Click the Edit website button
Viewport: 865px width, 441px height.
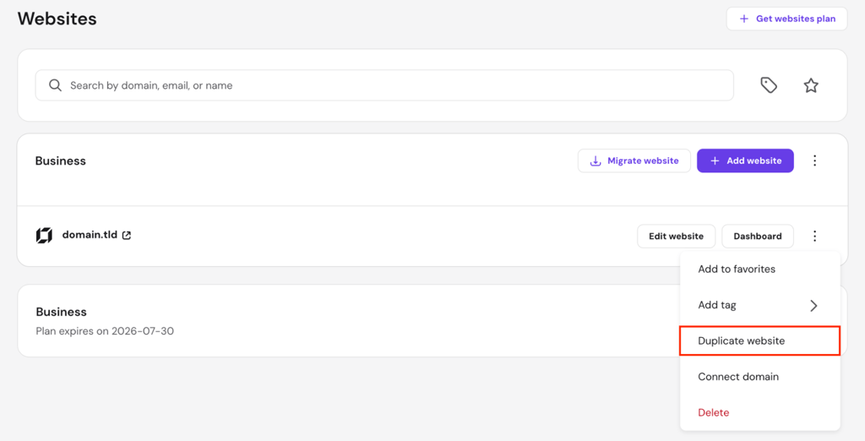pos(676,237)
